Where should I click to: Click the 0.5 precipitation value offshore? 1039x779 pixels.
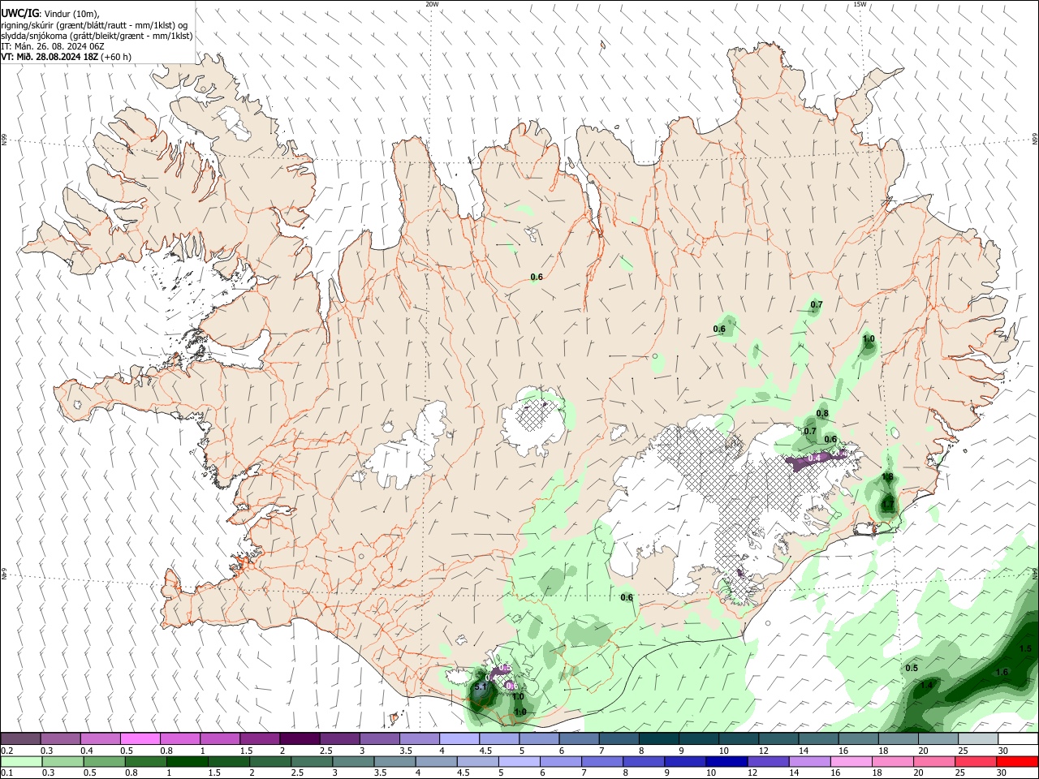pos(912,668)
